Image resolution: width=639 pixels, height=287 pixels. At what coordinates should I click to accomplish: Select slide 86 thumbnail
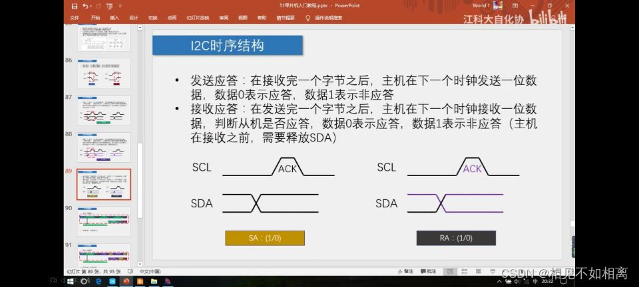104,73
